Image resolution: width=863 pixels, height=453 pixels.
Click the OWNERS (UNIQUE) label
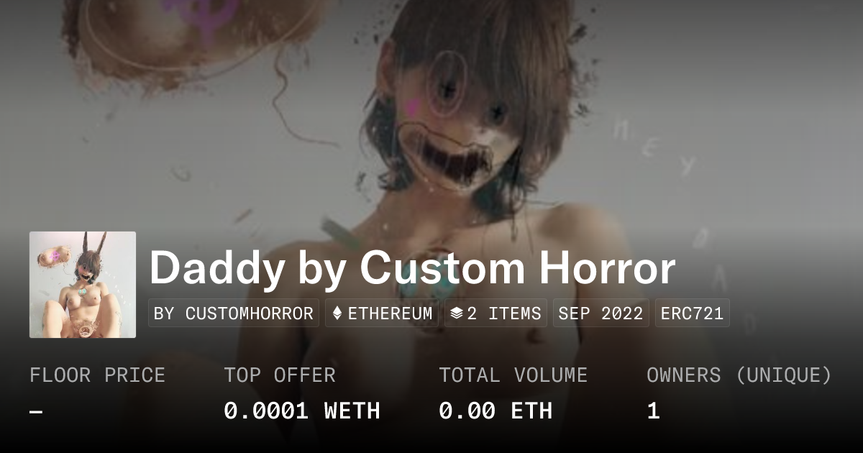(739, 375)
